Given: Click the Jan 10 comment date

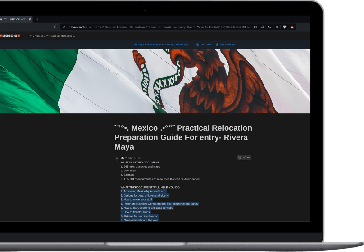Looking at the screenshot, I should [137, 158].
